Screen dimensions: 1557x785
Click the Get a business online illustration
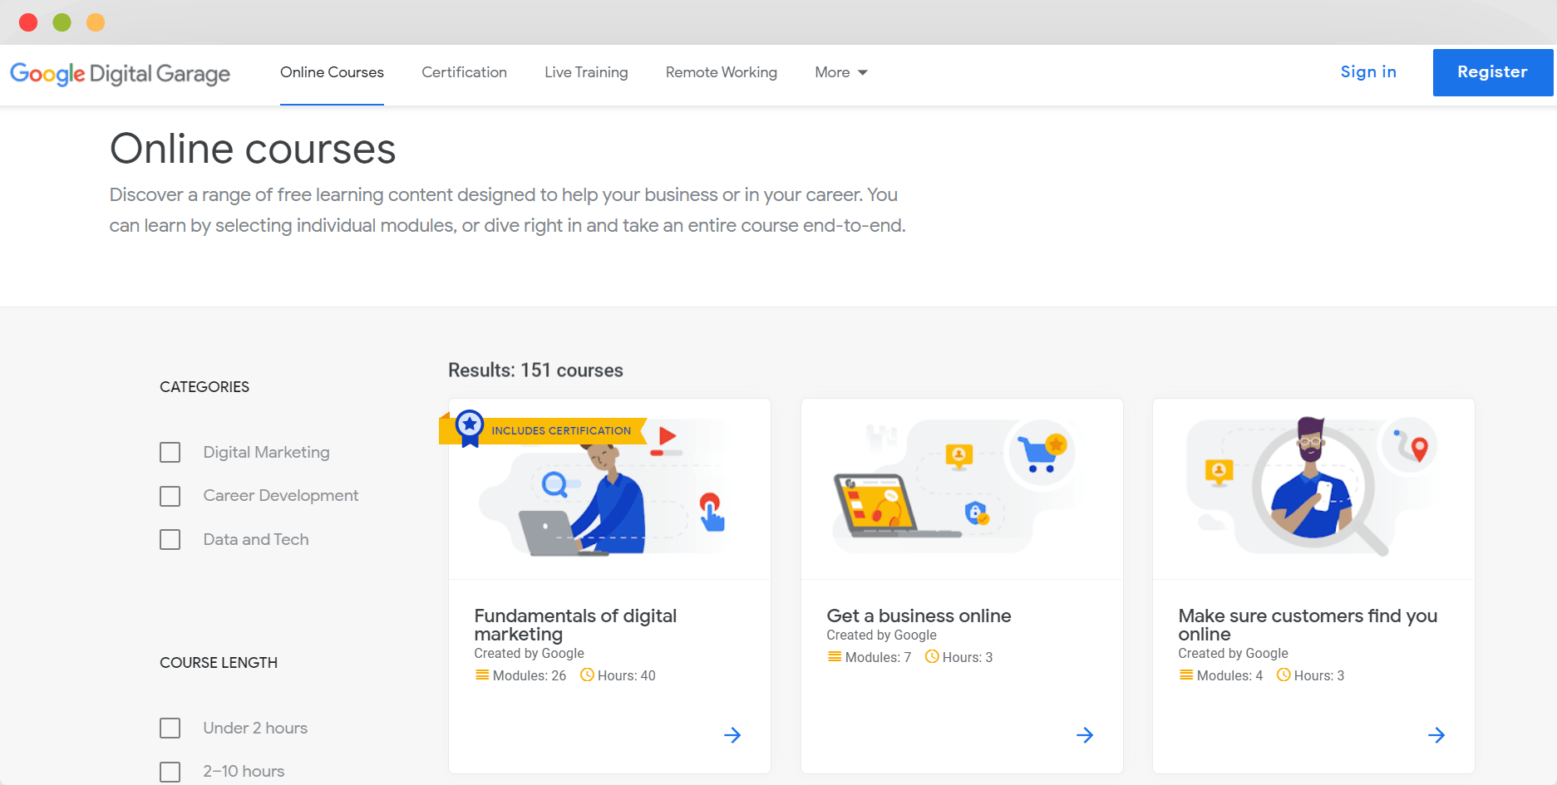coord(962,489)
